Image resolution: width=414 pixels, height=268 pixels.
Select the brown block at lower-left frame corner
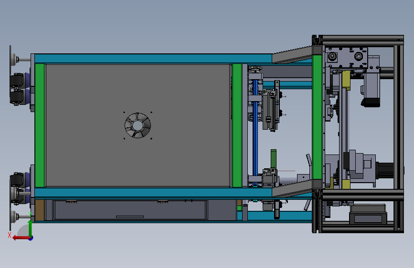pos(40,210)
